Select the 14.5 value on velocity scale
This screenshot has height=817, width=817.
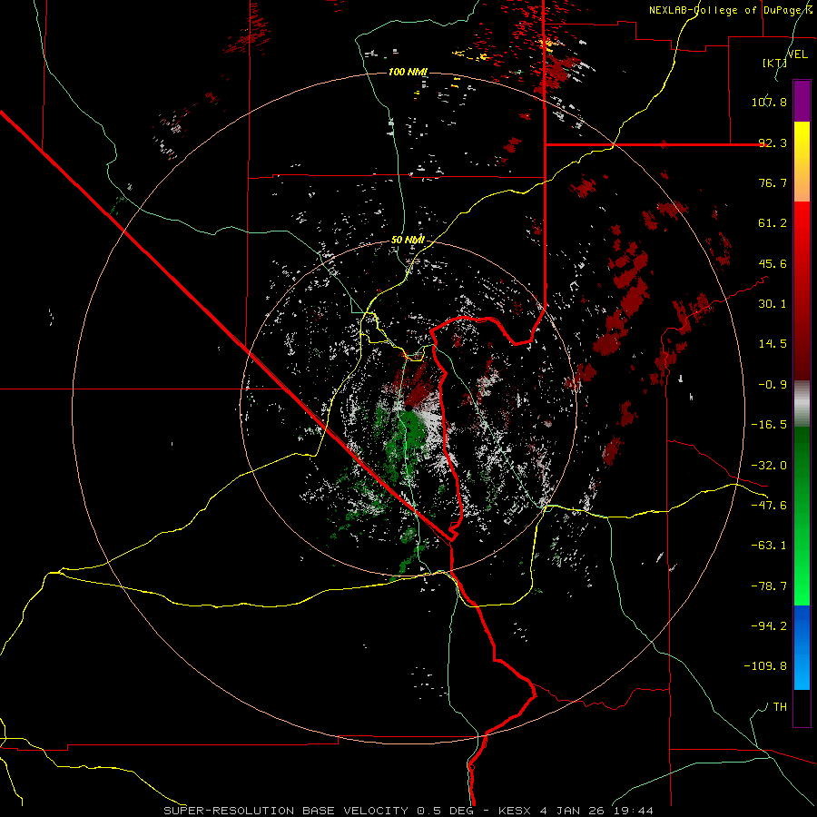click(773, 344)
